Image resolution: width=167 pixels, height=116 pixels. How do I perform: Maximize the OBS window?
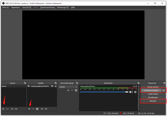coord(155,3)
